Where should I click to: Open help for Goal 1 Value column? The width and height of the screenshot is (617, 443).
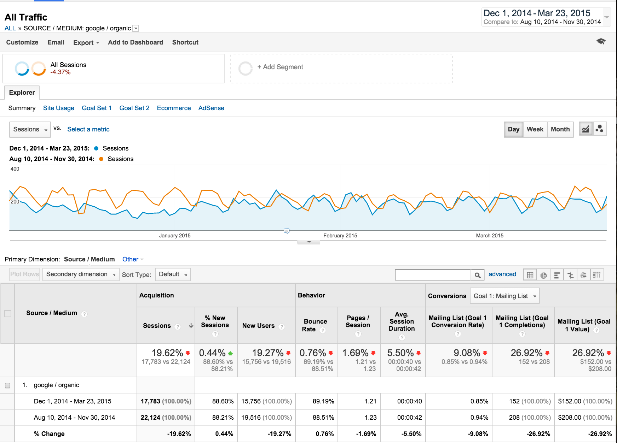596,330
